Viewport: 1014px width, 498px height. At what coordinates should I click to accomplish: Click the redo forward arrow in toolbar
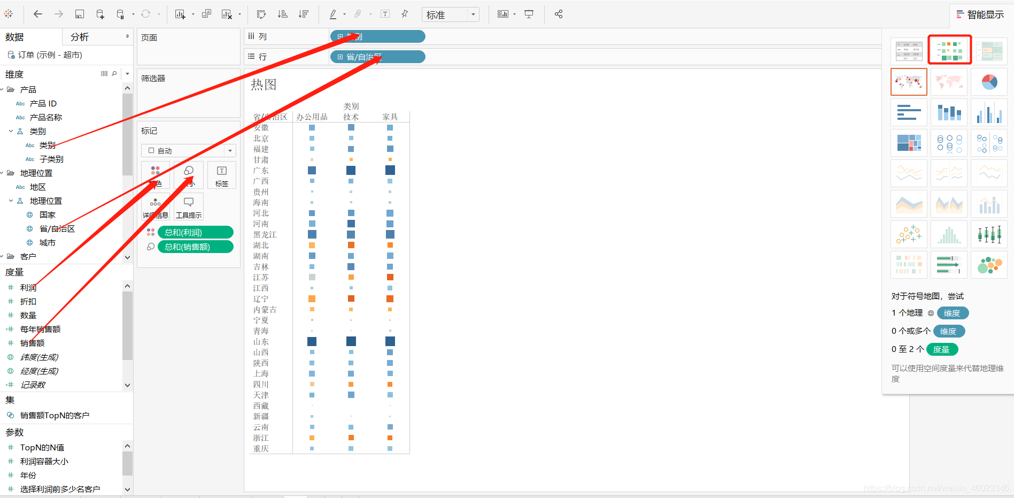coord(59,14)
